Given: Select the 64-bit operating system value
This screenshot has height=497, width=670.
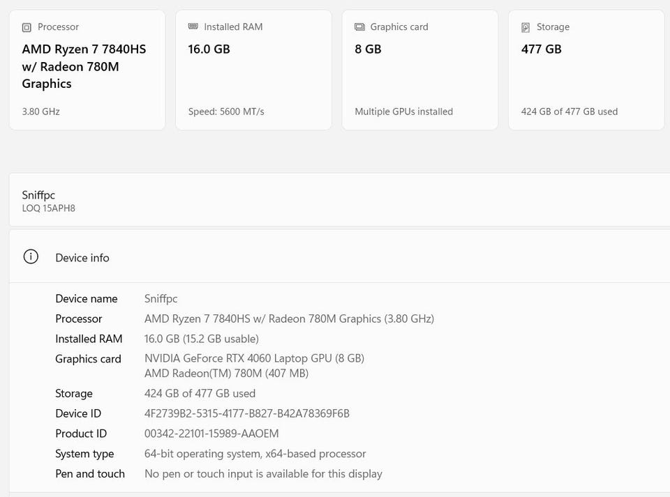Looking at the screenshot, I should coord(255,454).
